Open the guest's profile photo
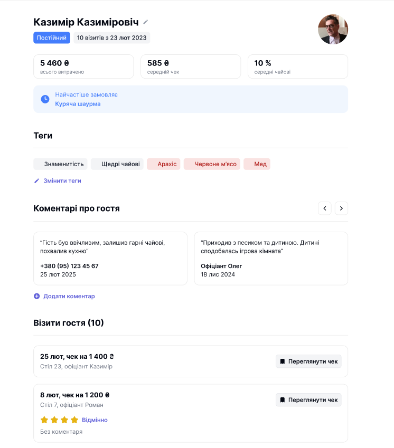Viewport: 394px width, 448px height. (x=333, y=30)
